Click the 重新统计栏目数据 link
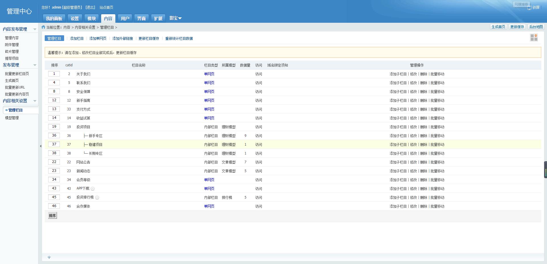547x264 pixels. point(179,38)
